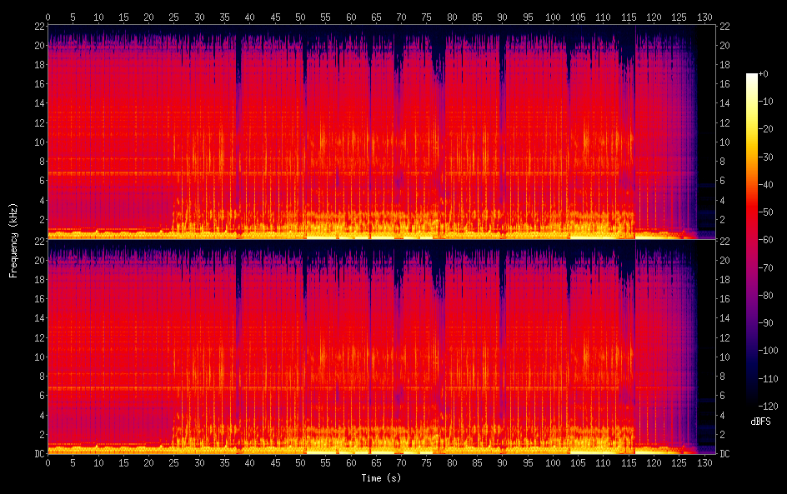Image resolution: width=787 pixels, height=494 pixels.
Task: Click the dBFS color scale gradient bar
Action: point(751,240)
